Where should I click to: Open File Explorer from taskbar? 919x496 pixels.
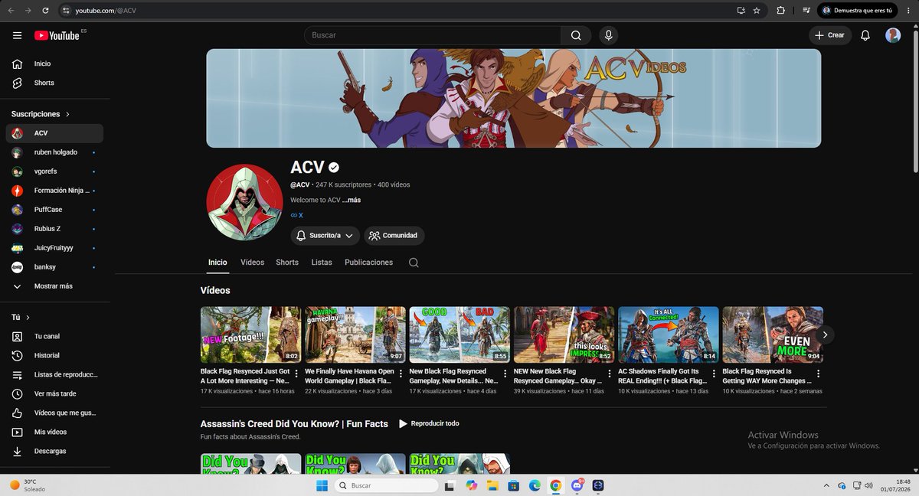(493, 485)
